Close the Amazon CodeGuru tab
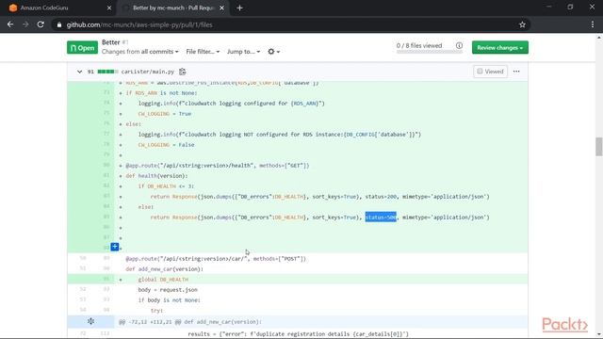The image size is (603, 339). click(x=109, y=8)
